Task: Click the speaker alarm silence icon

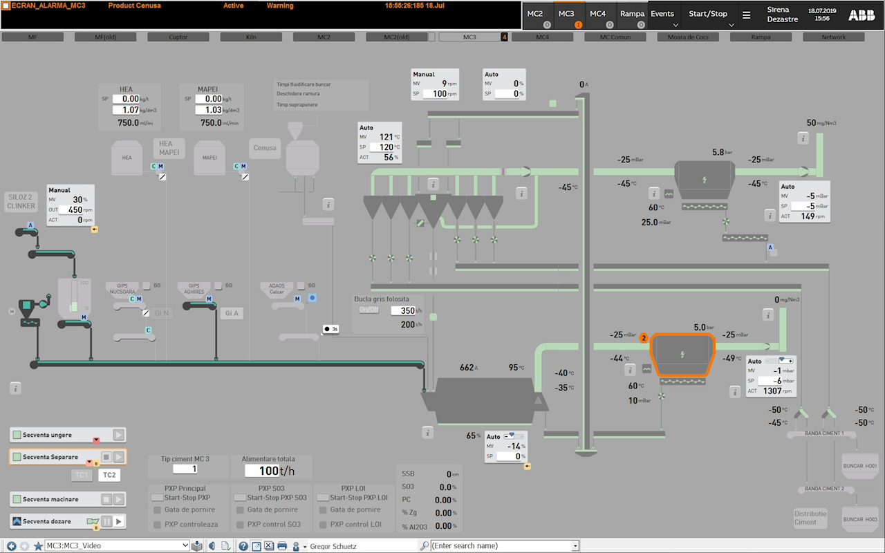Action: 212,546
